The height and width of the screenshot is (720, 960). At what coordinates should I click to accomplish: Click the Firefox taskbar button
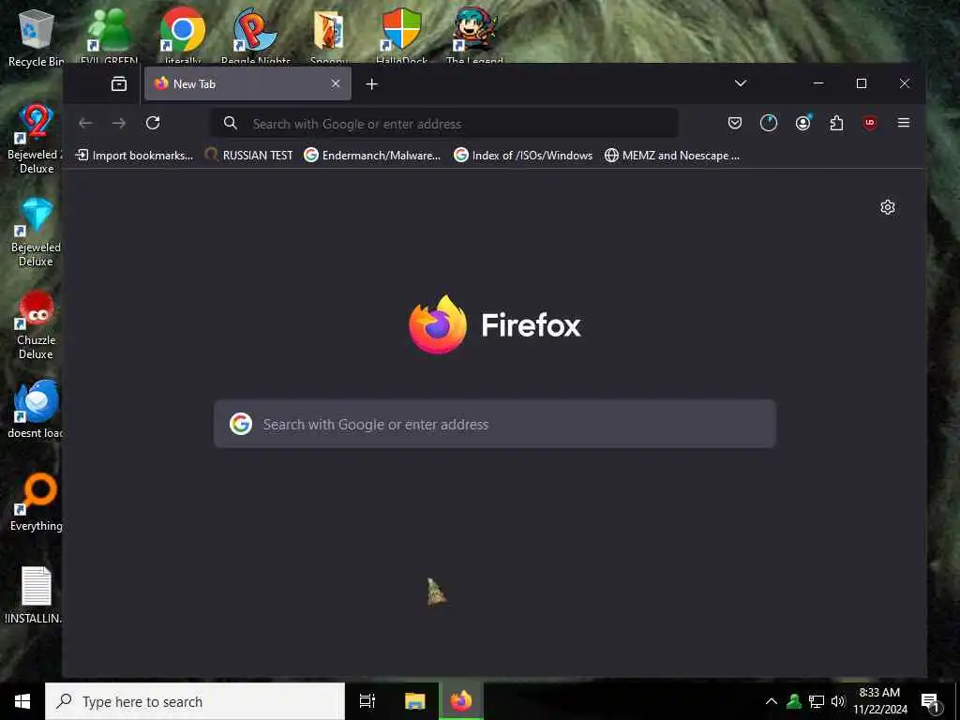461,701
